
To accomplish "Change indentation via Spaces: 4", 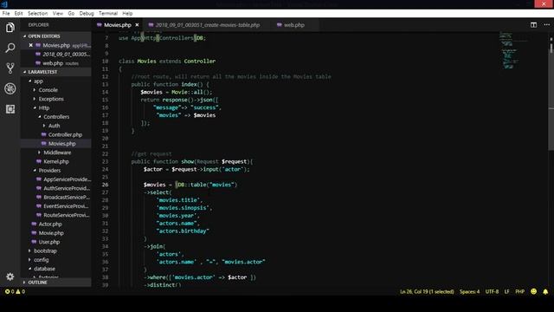I will [469, 291].
